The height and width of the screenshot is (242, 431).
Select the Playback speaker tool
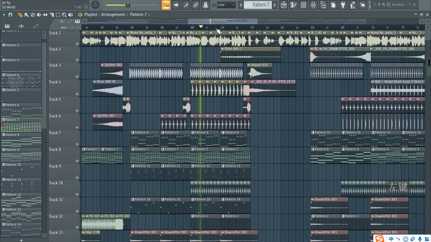pos(71,15)
